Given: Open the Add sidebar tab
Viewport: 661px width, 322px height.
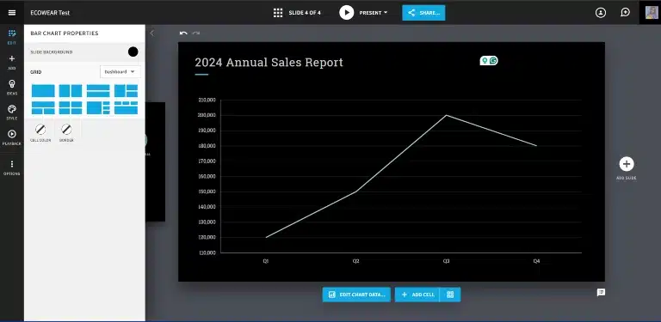Looking at the screenshot, I should pyautogui.click(x=12, y=62).
